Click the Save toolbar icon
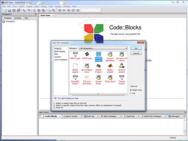The width and height of the screenshot is (188, 141). coord(14,10)
